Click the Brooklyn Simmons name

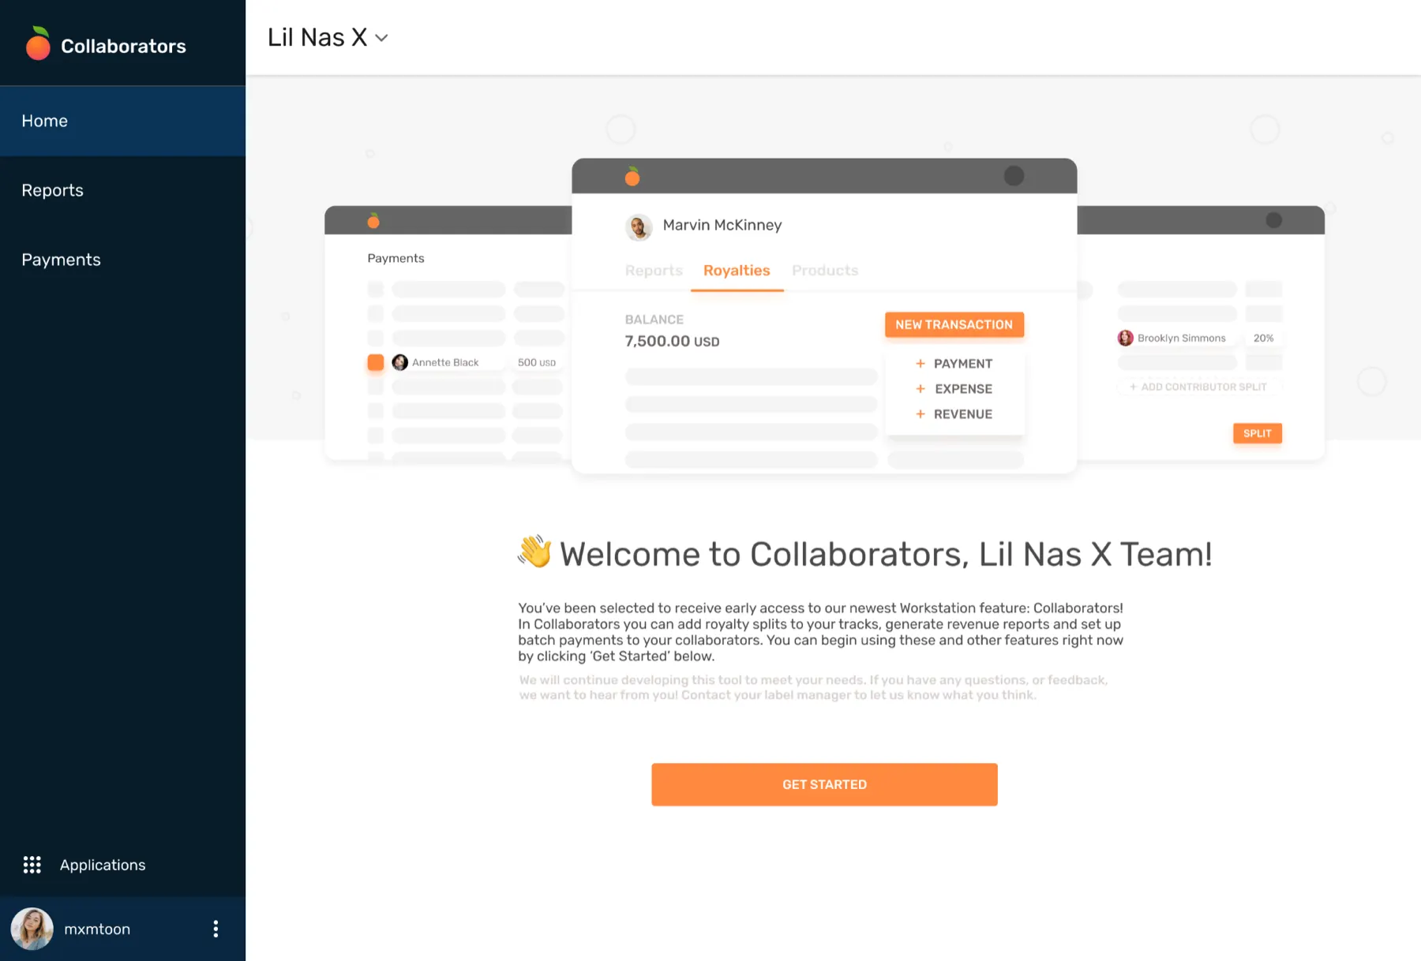click(x=1182, y=338)
